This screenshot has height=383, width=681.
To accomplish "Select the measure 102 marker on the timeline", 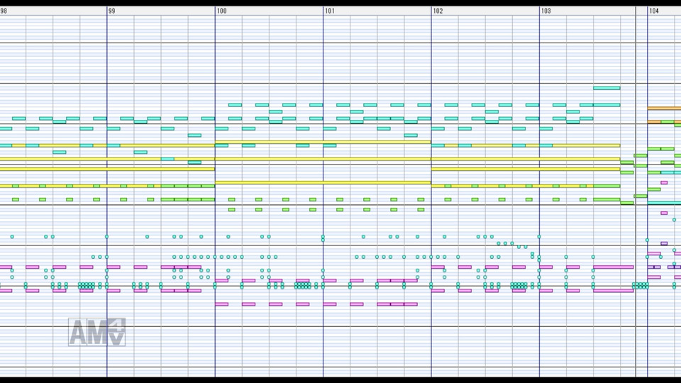I will point(438,11).
